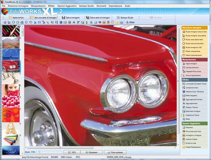Click the resize dimensions icon in toolbar

click(39, 22)
